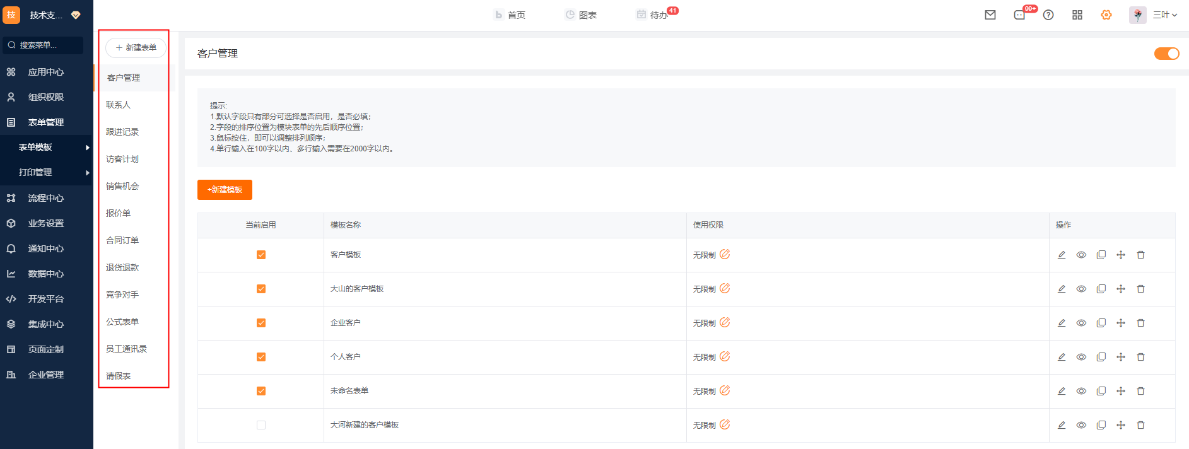Click the mail envelope icon in header
Screen dimensions: 1189x449
point(990,15)
